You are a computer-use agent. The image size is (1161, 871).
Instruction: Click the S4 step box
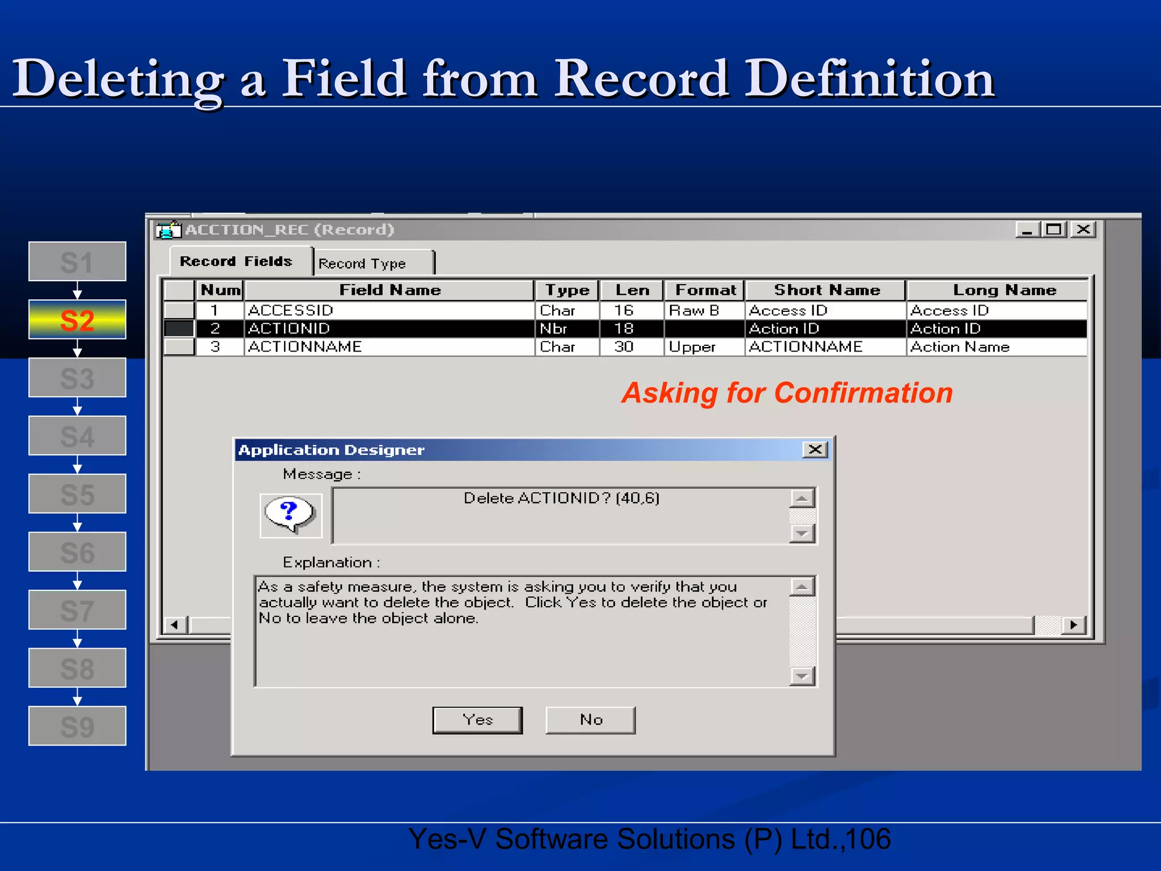coord(78,436)
